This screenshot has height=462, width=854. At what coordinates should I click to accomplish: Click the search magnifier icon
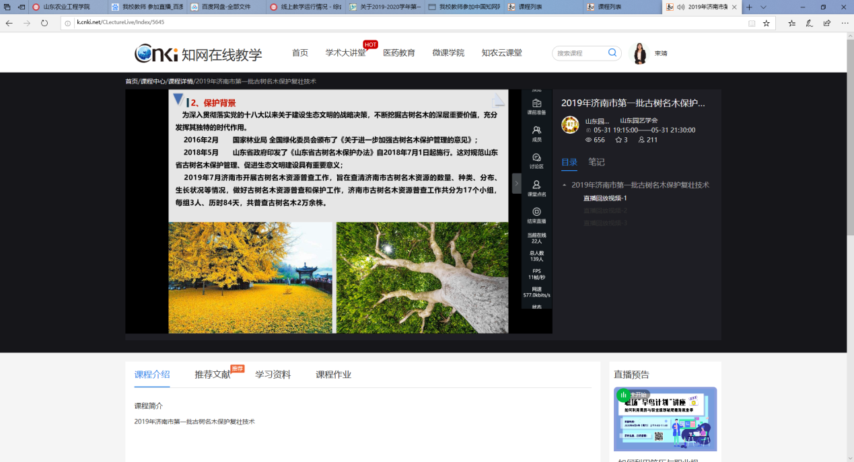click(x=612, y=53)
